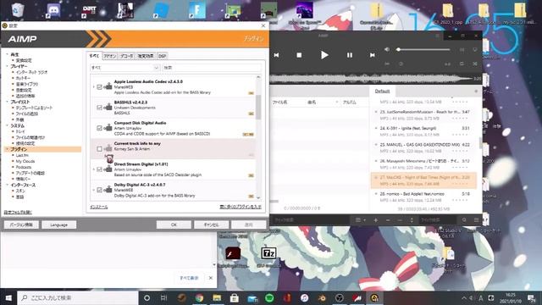Select the Default playlist tab
This screenshot has height=305, width=542.
(x=382, y=91)
